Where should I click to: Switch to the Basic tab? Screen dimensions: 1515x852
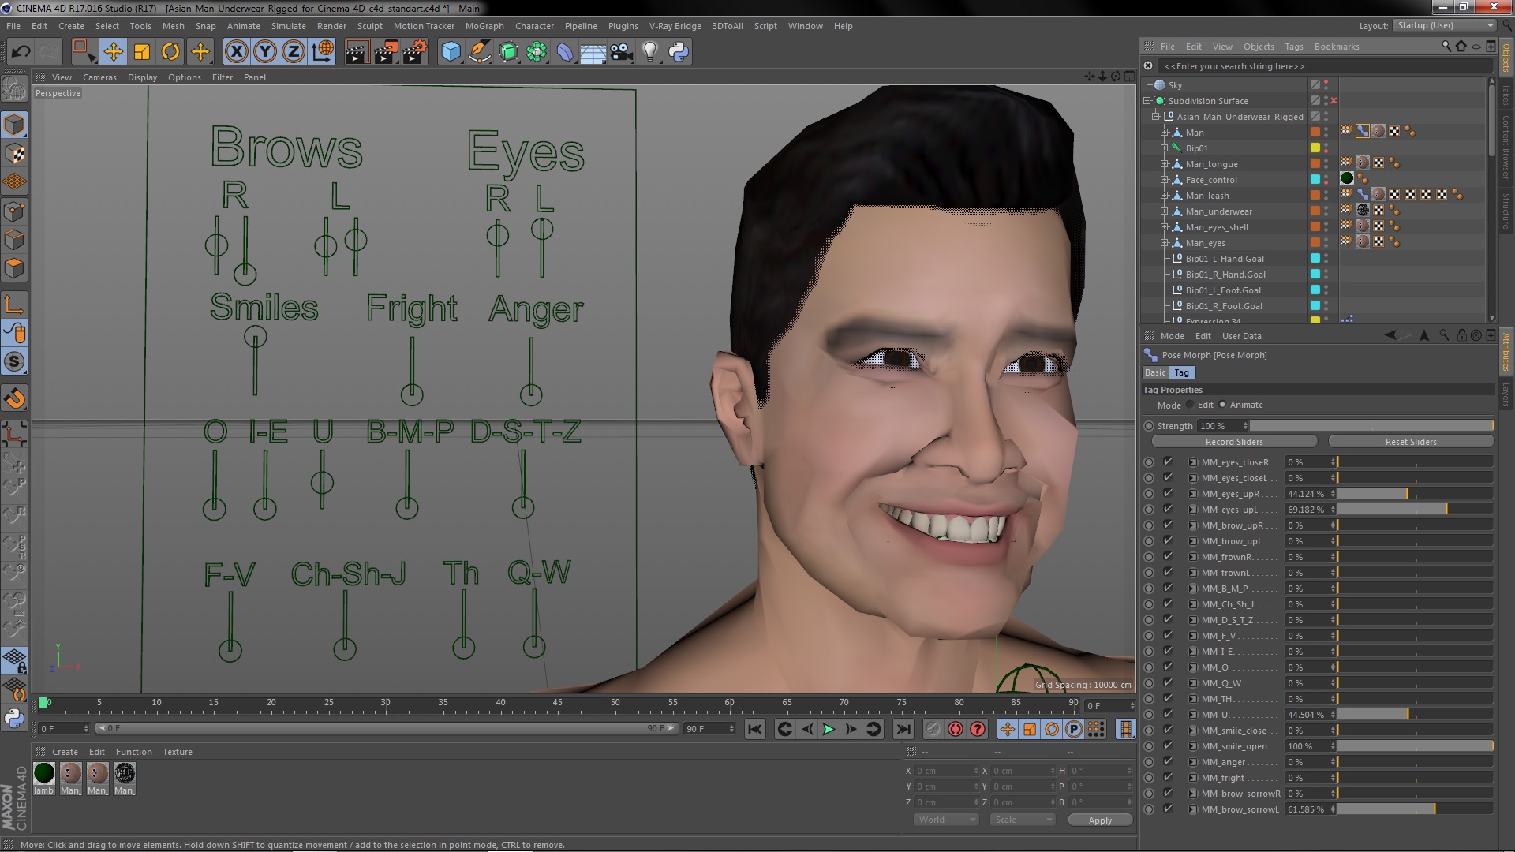1155,372
